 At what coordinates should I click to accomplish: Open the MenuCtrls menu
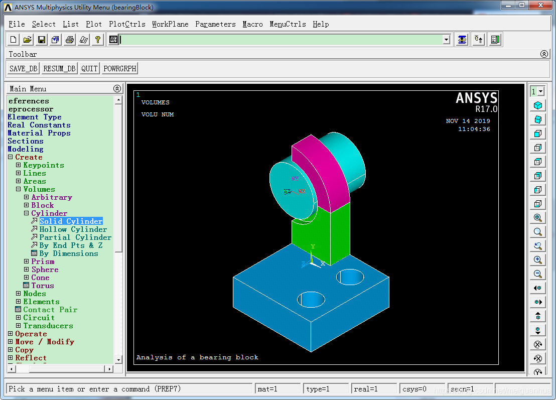click(x=288, y=24)
